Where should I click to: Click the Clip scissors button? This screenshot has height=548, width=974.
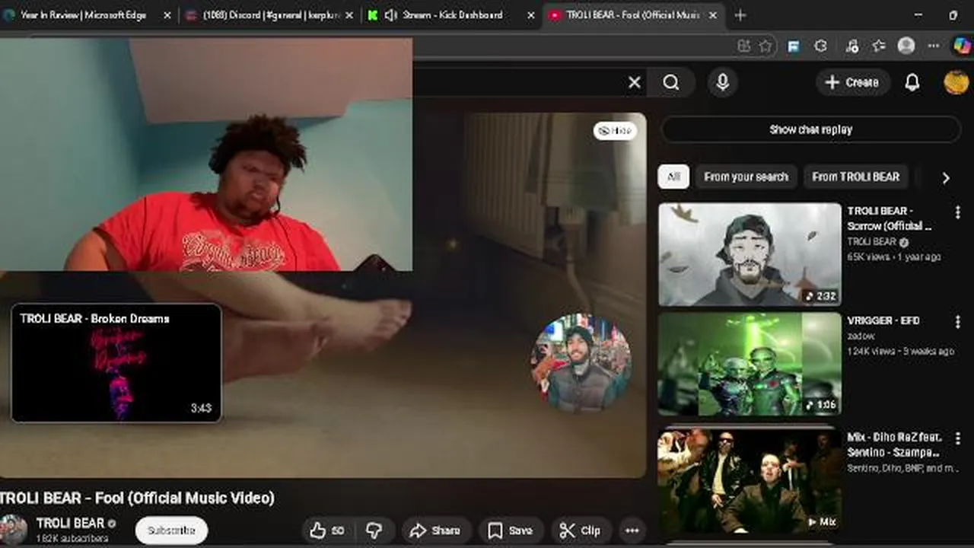click(580, 530)
